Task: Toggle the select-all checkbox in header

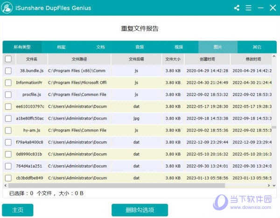Action: tap(8, 59)
